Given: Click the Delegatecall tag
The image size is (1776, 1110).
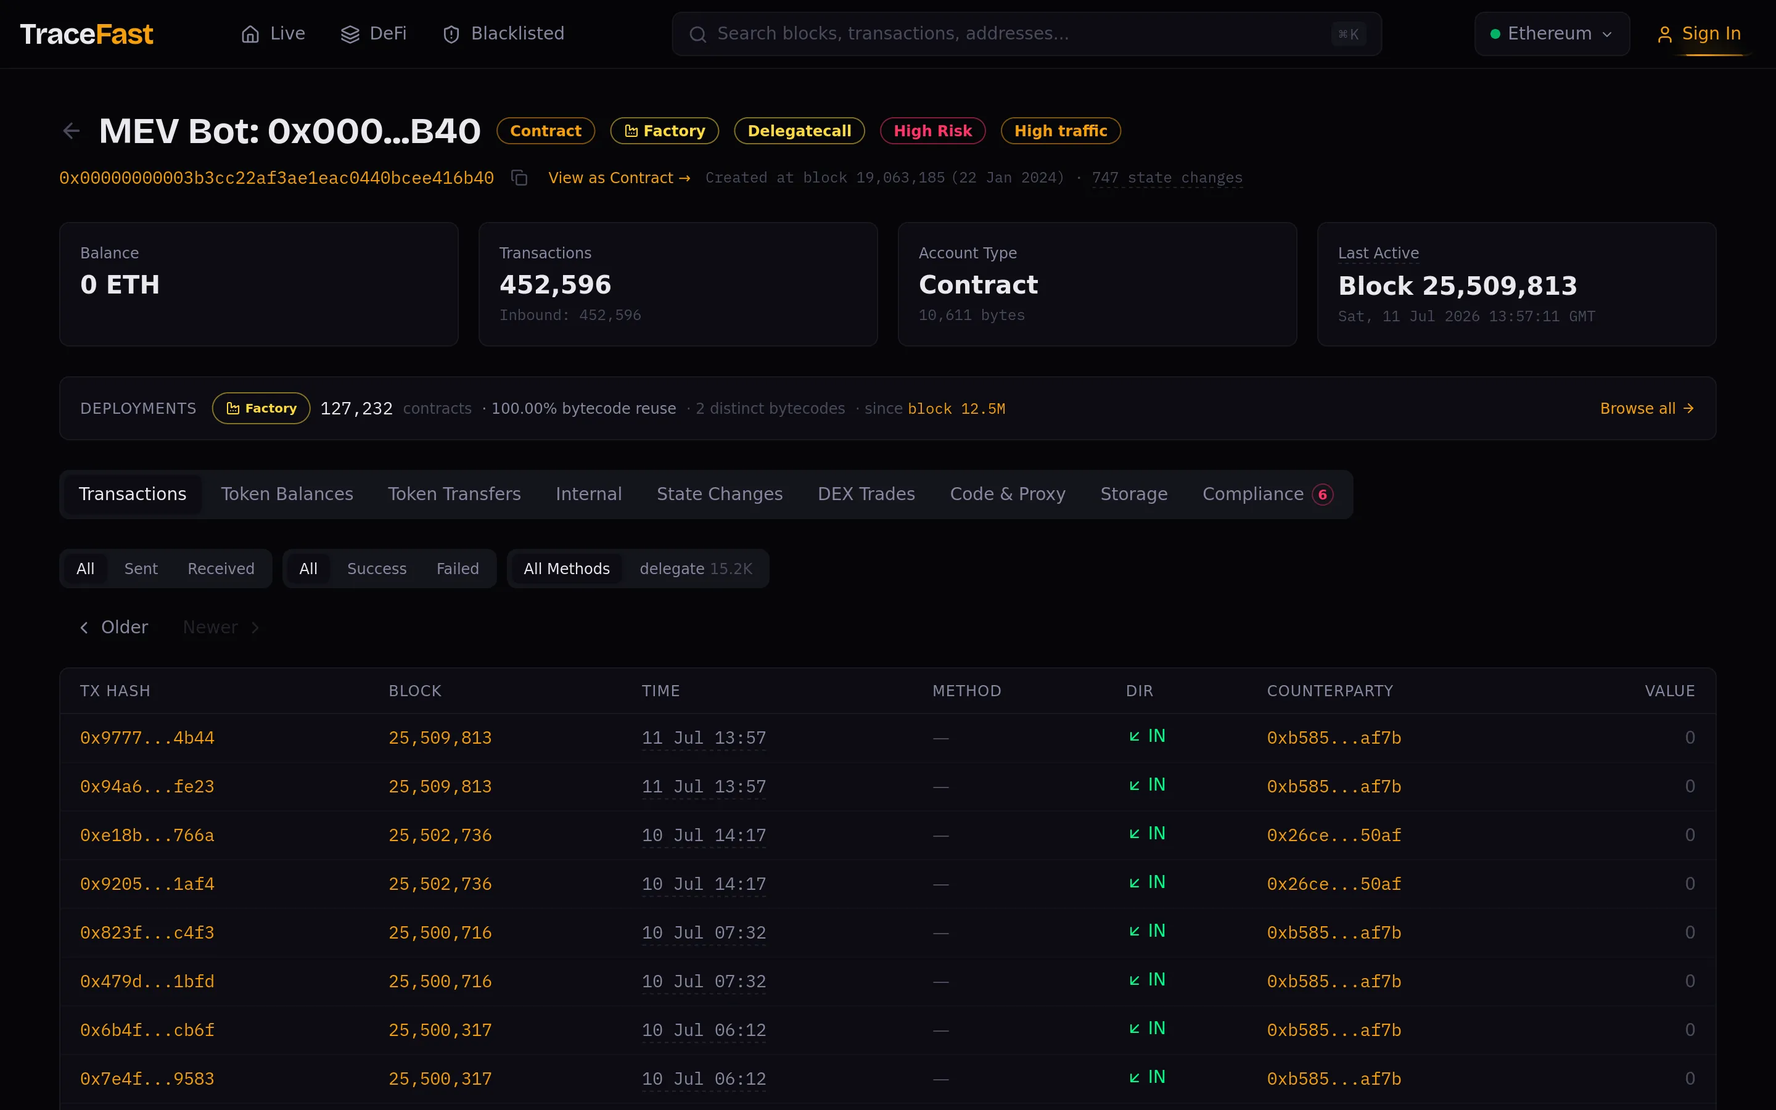Looking at the screenshot, I should tap(799, 131).
